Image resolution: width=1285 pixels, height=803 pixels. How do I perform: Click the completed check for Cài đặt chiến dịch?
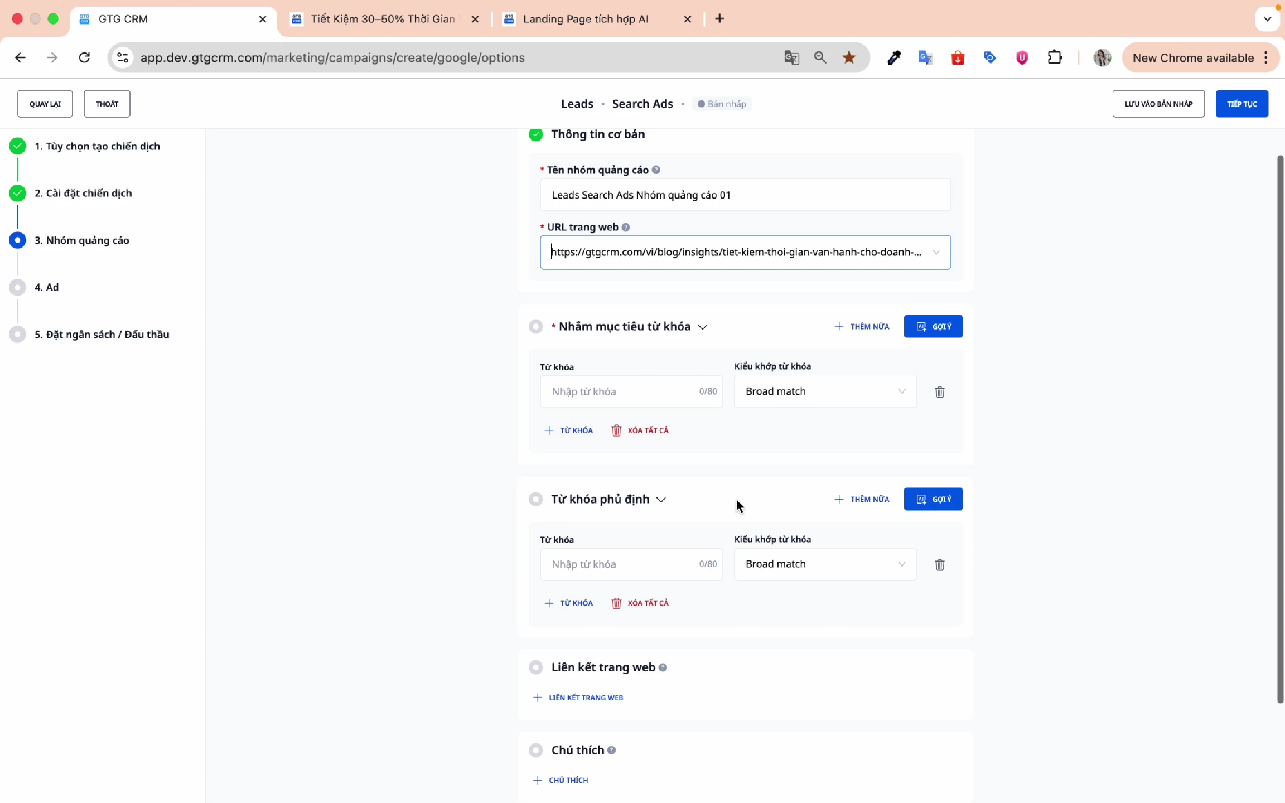point(17,193)
